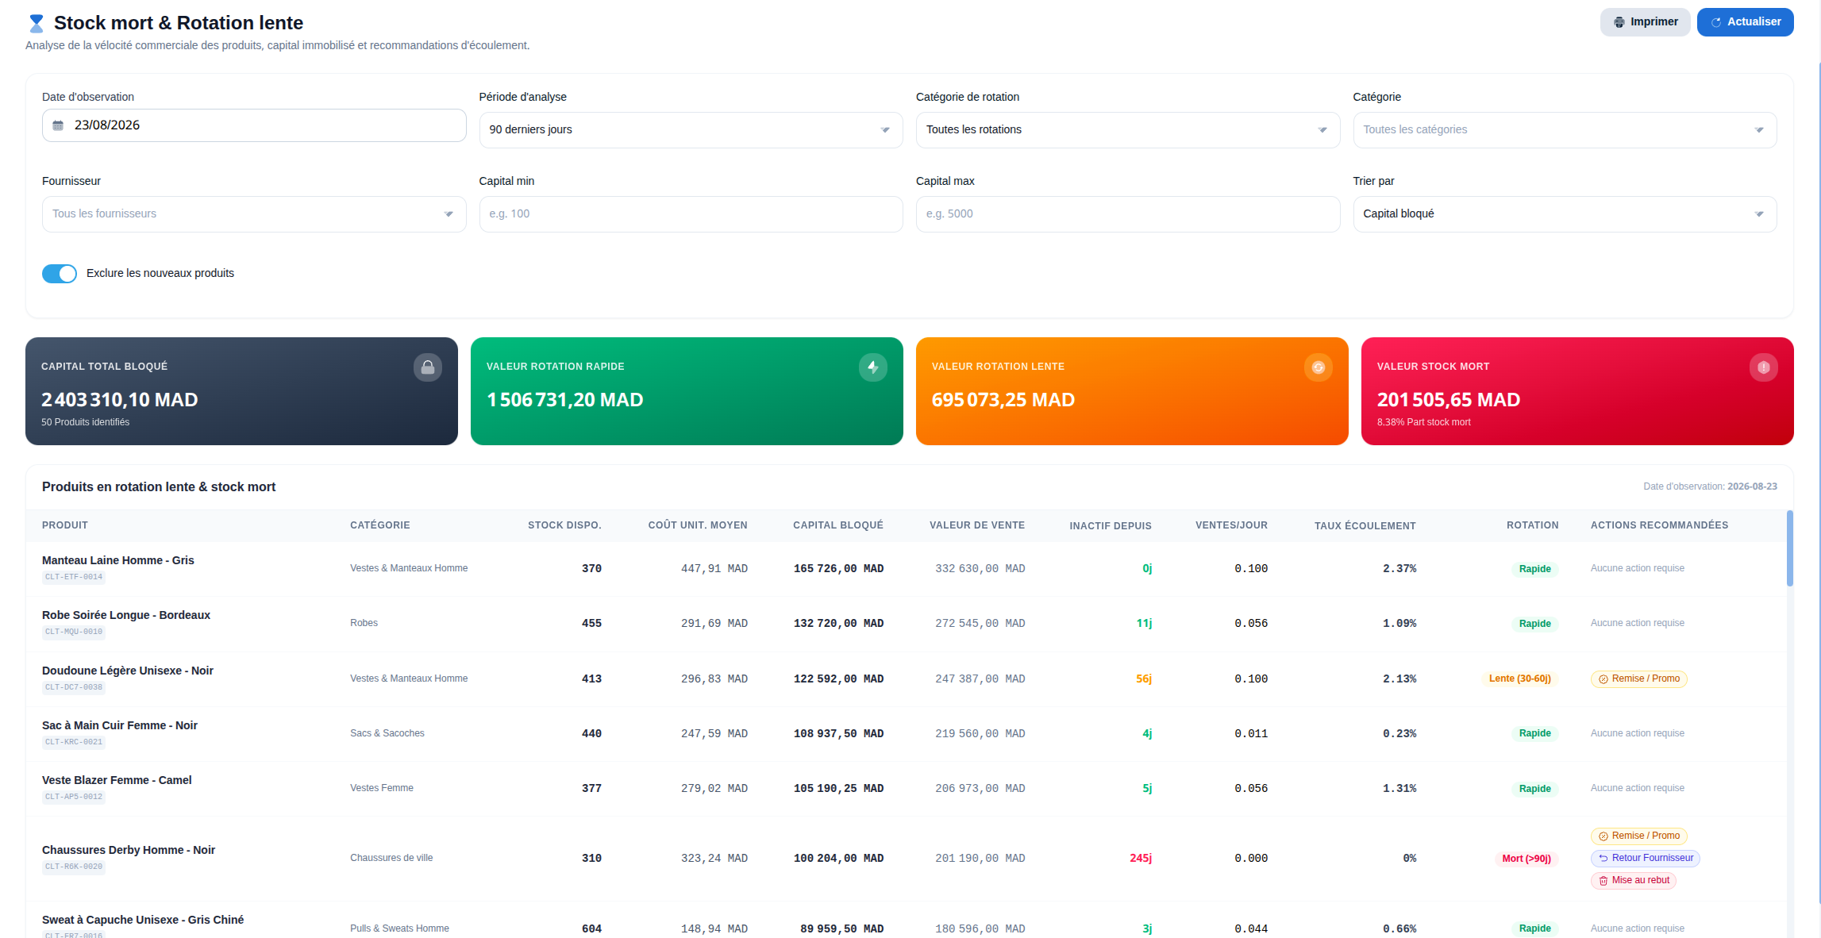This screenshot has width=1821, height=938.
Task: Click the hourglass icon beside page title
Action: 36,23
